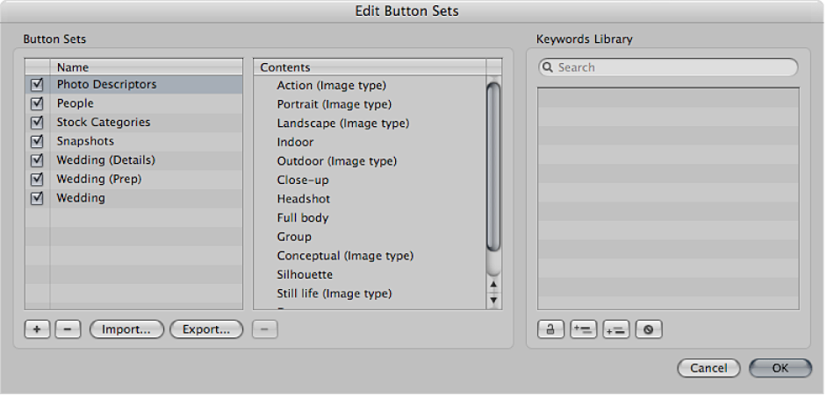
Task: Uncheck the Photo Descriptors checkbox
Action: point(37,85)
